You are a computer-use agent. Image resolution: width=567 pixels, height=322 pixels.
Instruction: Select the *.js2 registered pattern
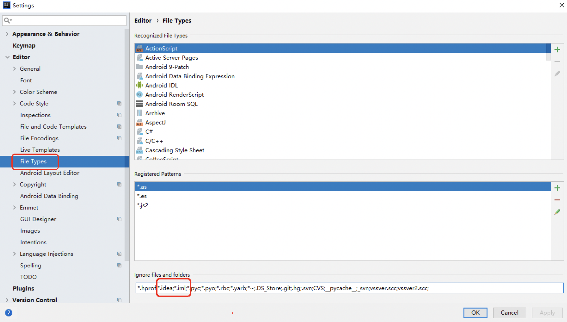click(x=143, y=205)
